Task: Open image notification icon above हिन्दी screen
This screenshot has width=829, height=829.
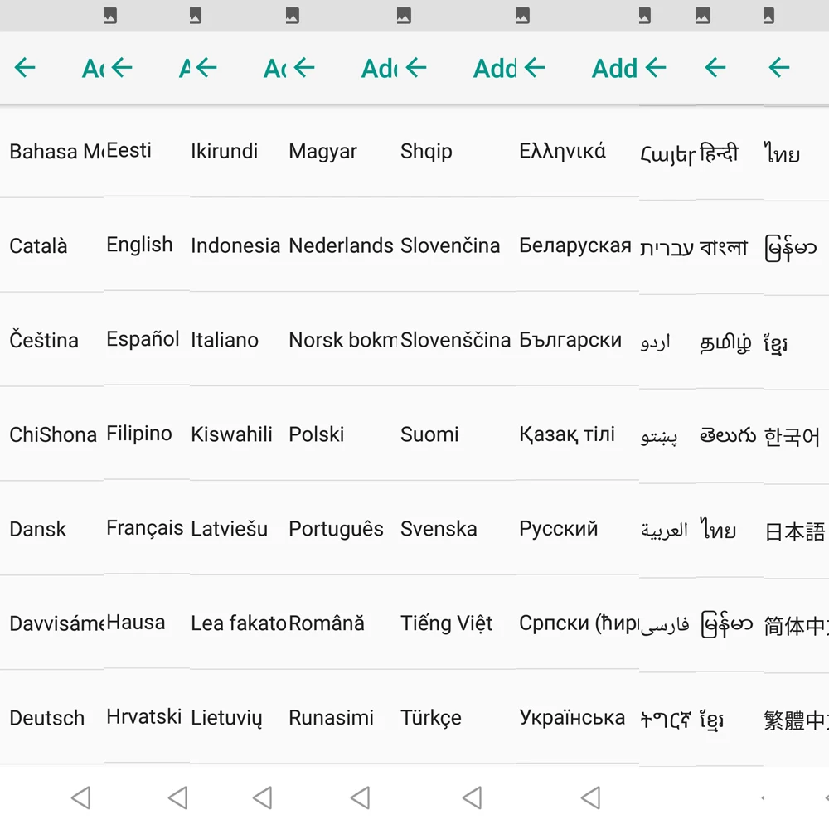Action: tap(703, 16)
